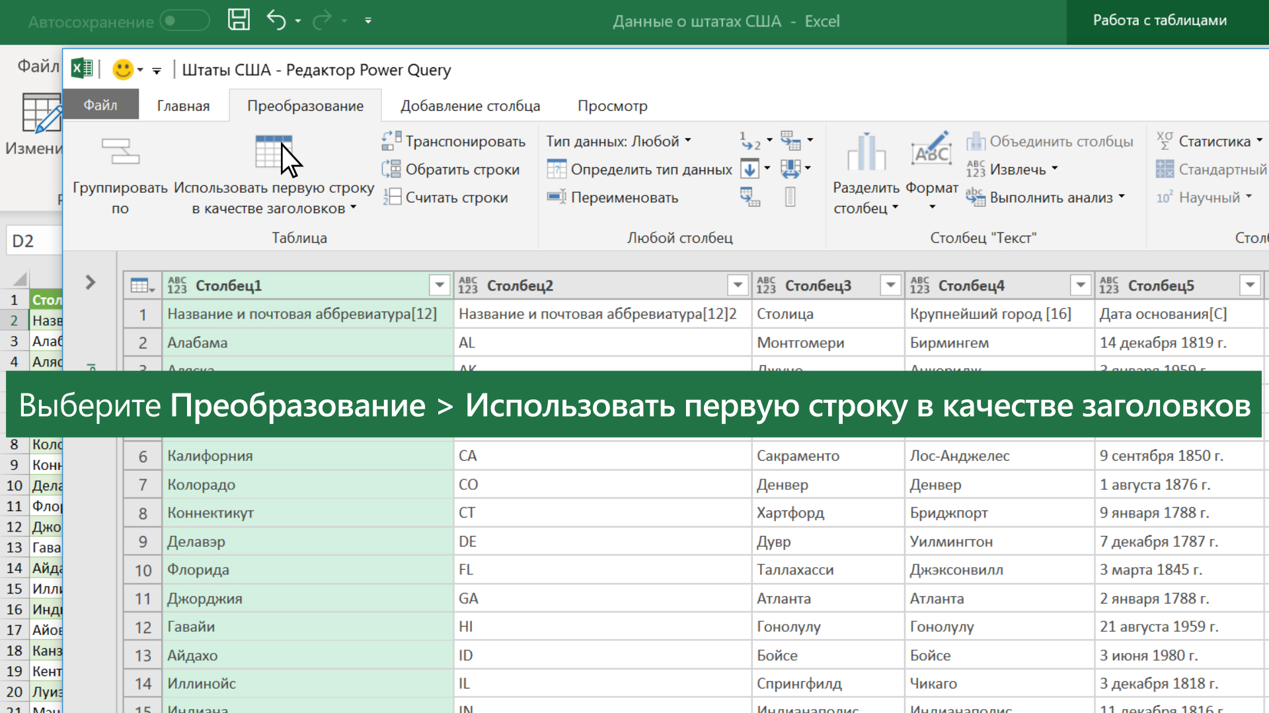Click the smiley feedback icon
Screen dimensions: 1269x713
(x=123, y=69)
